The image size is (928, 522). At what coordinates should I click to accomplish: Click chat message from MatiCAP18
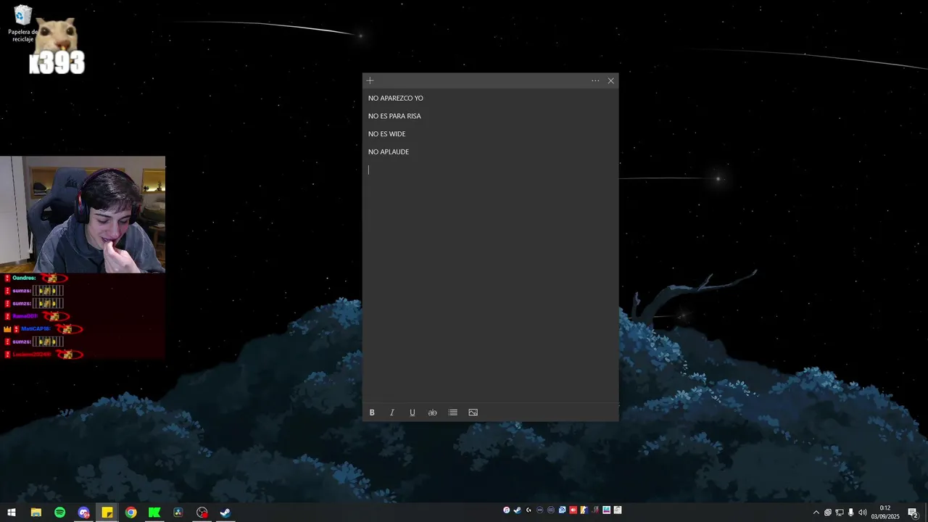pos(43,328)
